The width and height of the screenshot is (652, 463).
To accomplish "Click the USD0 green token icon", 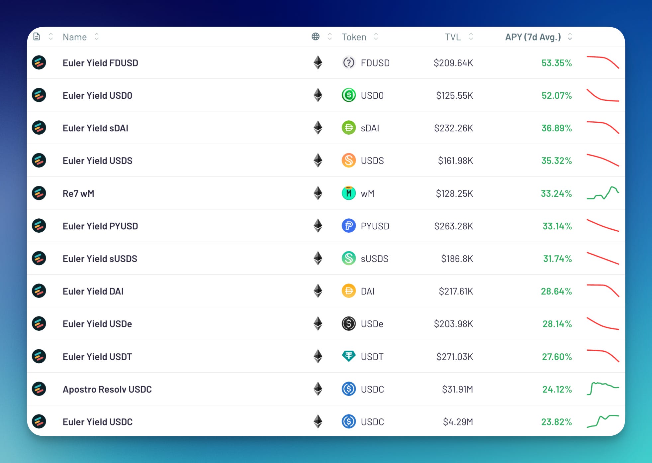I will tap(348, 95).
